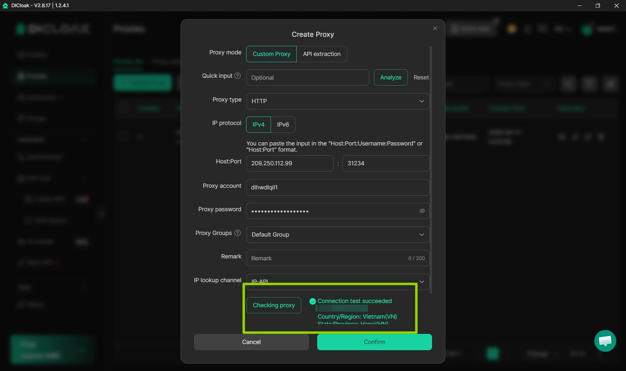The width and height of the screenshot is (626, 371).
Task: Click the Analyze button
Action: click(x=391, y=77)
